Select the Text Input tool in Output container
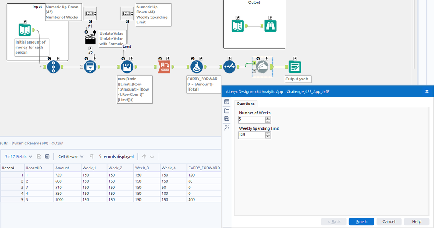Viewport: 434px width, 228px height. 238,26
